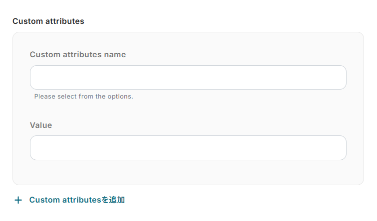Image resolution: width=377 pixels, height=221 pixels.
Task: Focus the Value input field
Action: (x=188, y=148)
